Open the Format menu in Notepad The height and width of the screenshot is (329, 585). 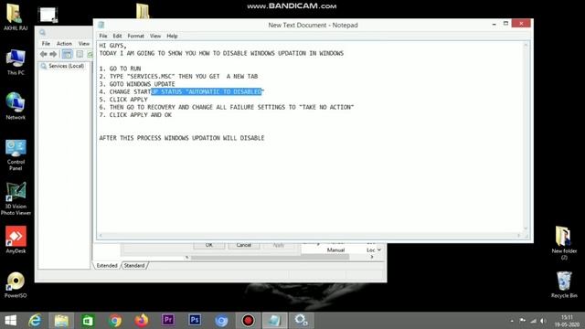pyautogui.click(x=135, y=36)
